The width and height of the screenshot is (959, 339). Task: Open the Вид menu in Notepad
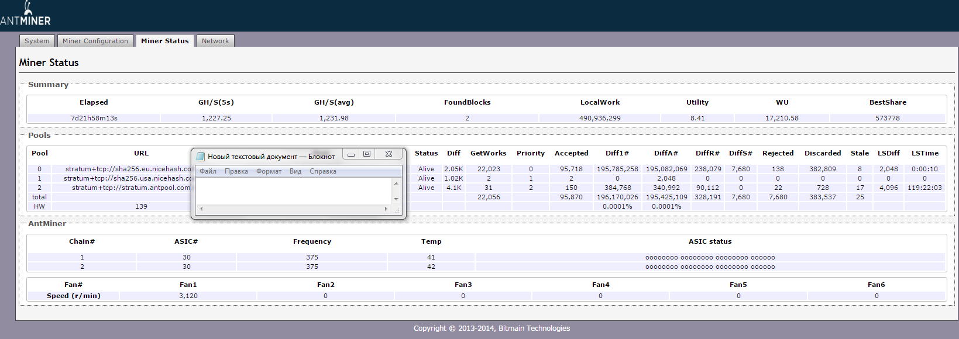295,171
